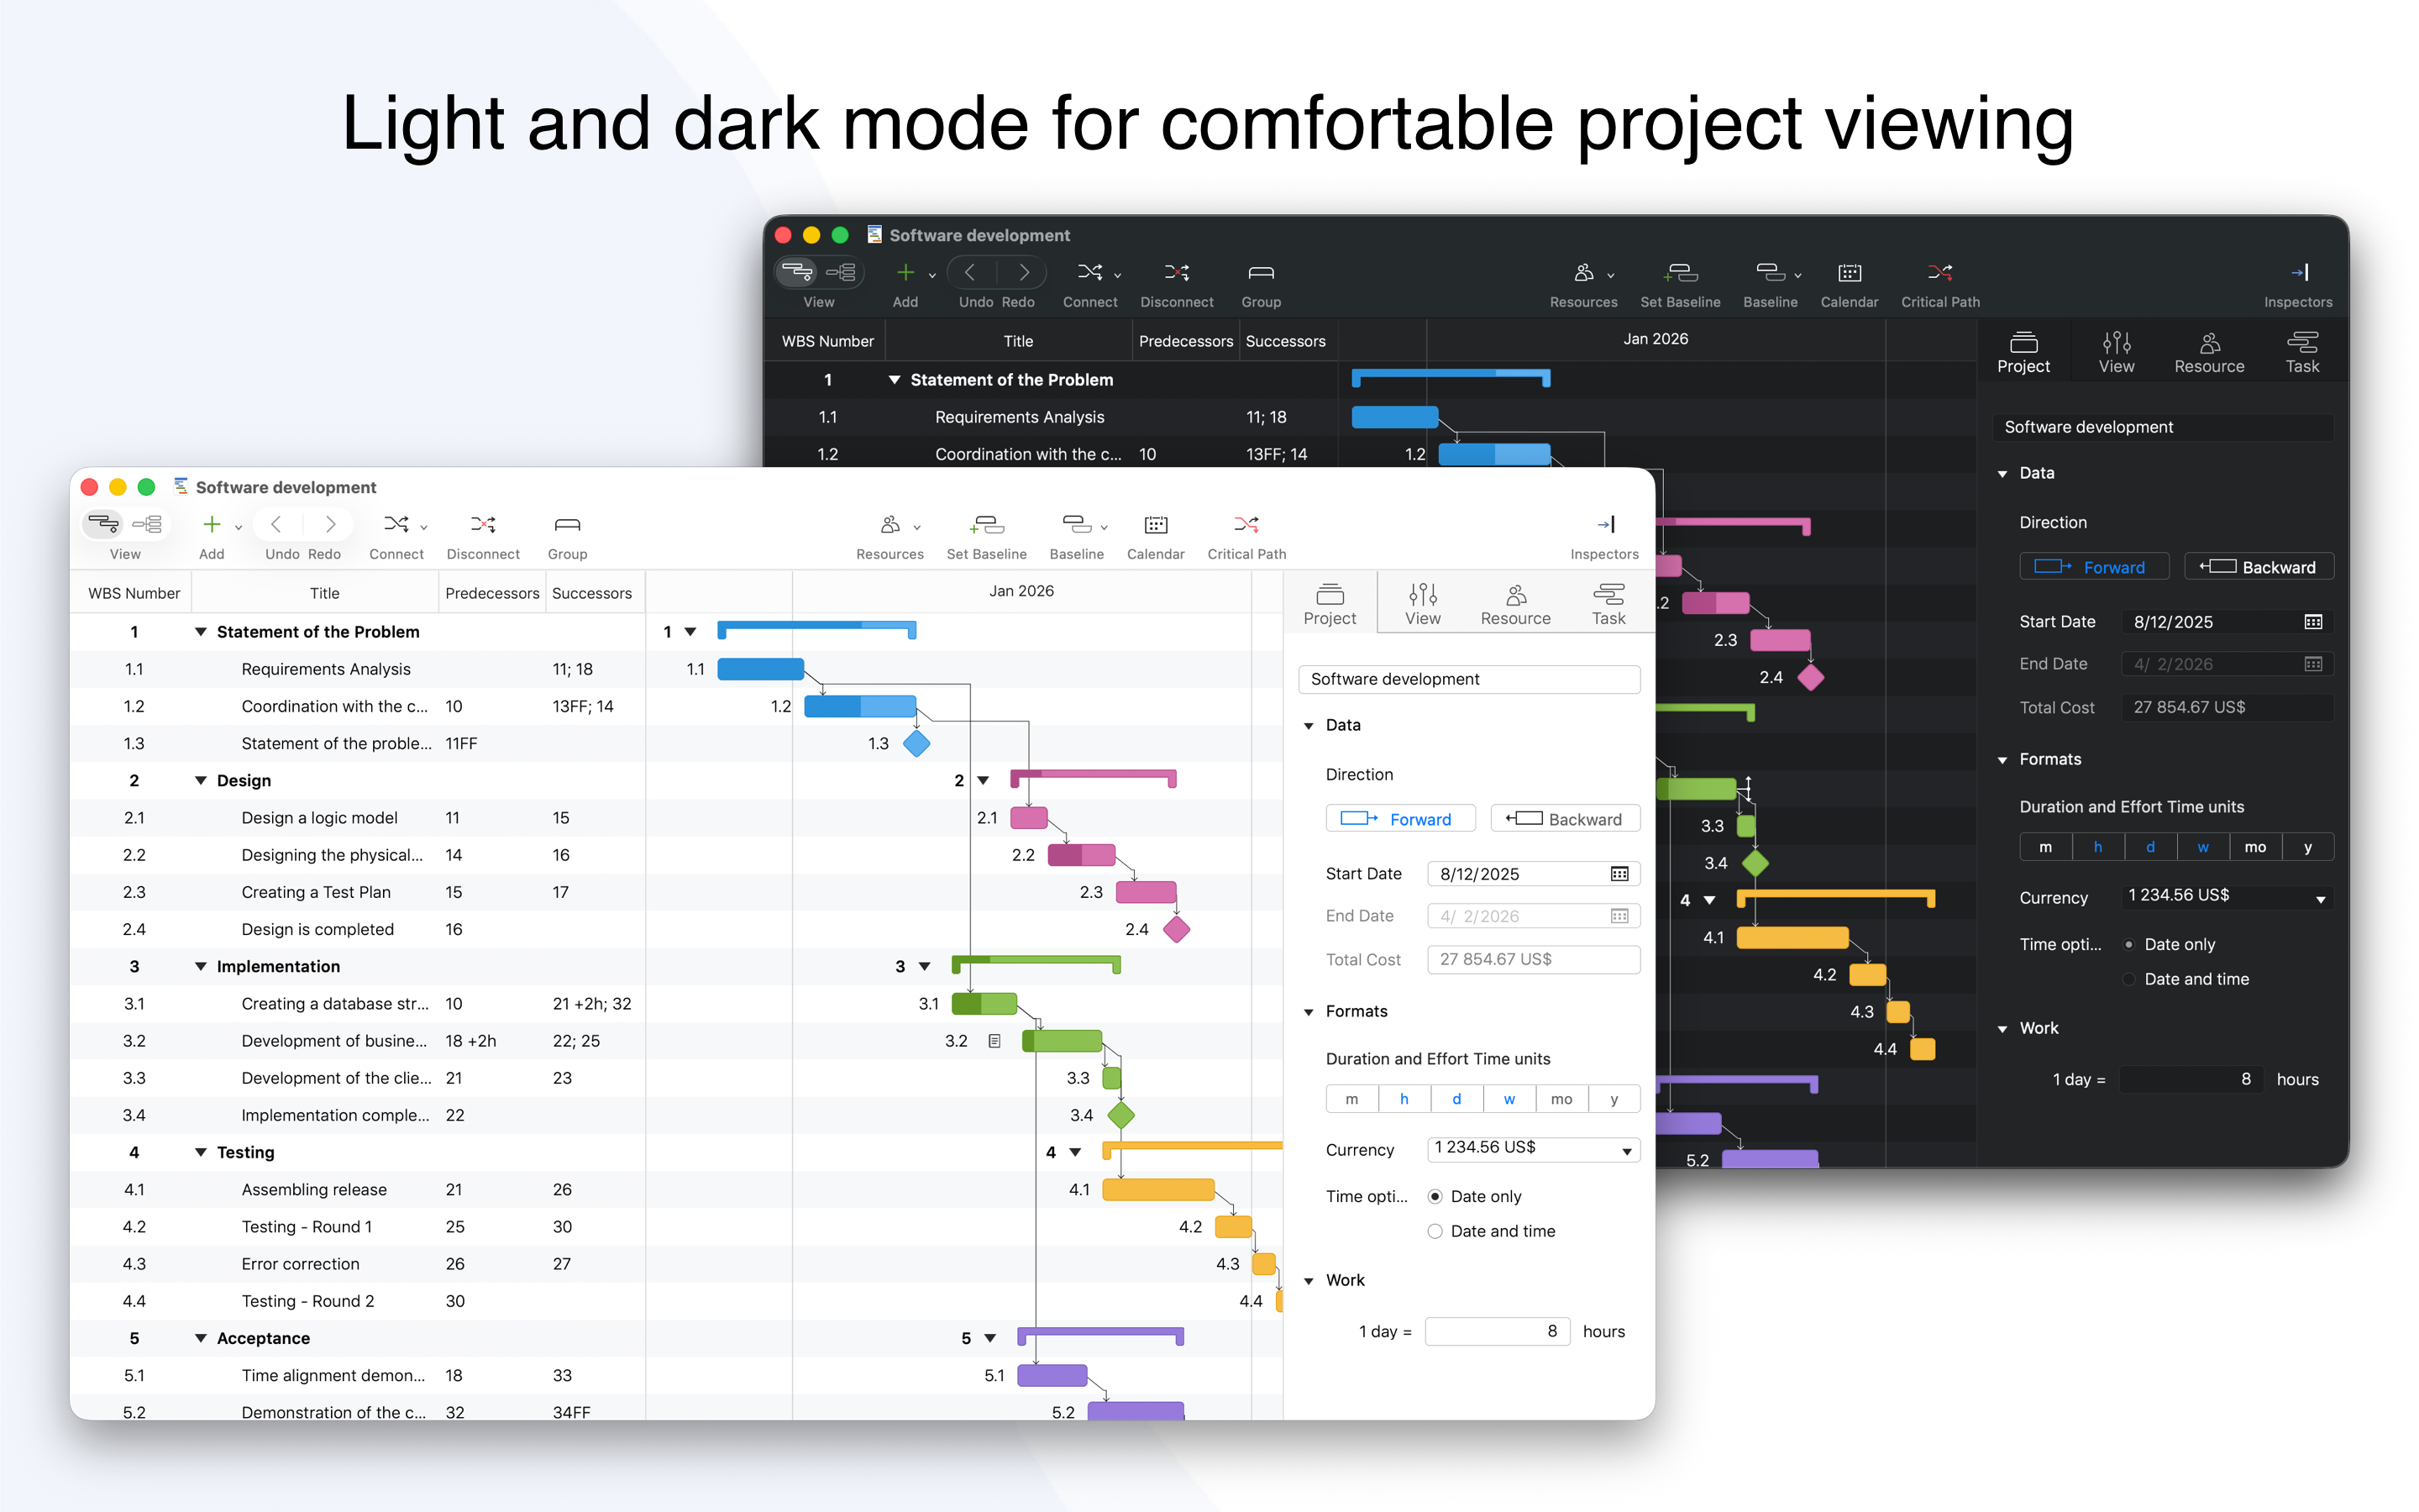Collapse Testing group in task list
Image resolution: width=2419 pixels, height=1512 pixels.
click(200, 1153)
